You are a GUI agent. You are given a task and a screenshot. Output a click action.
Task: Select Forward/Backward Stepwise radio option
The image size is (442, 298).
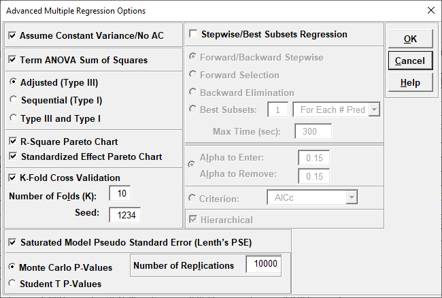click(x=192, y=56)
